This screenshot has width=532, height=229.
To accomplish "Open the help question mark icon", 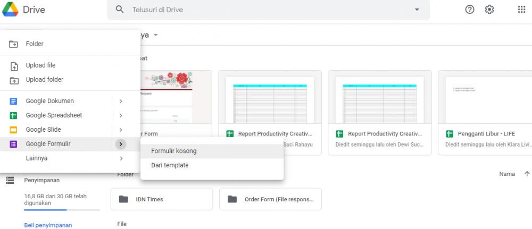I will 470,10.
